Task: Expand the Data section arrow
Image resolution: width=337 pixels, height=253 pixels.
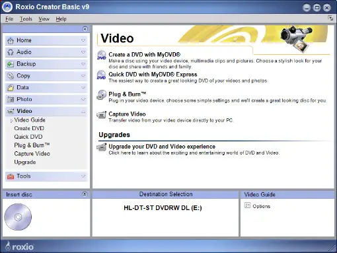Action: [83, 88]
